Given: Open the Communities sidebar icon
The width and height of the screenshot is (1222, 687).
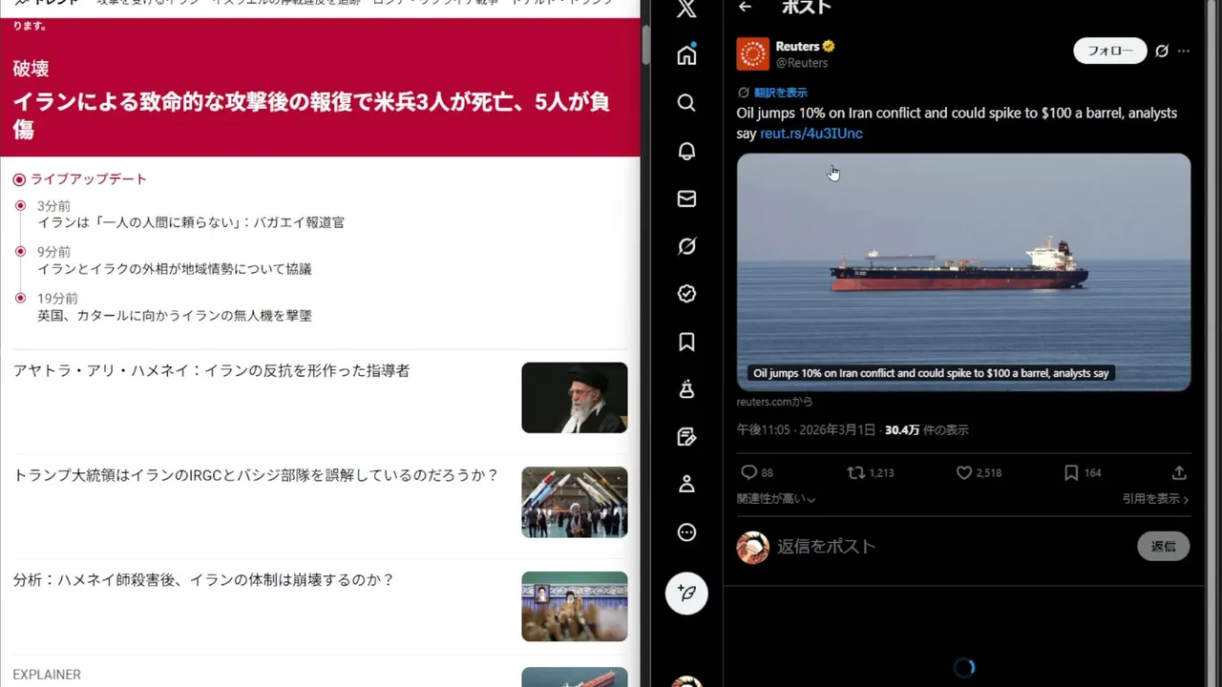Looking at the screenshot, I should [686, 389].
